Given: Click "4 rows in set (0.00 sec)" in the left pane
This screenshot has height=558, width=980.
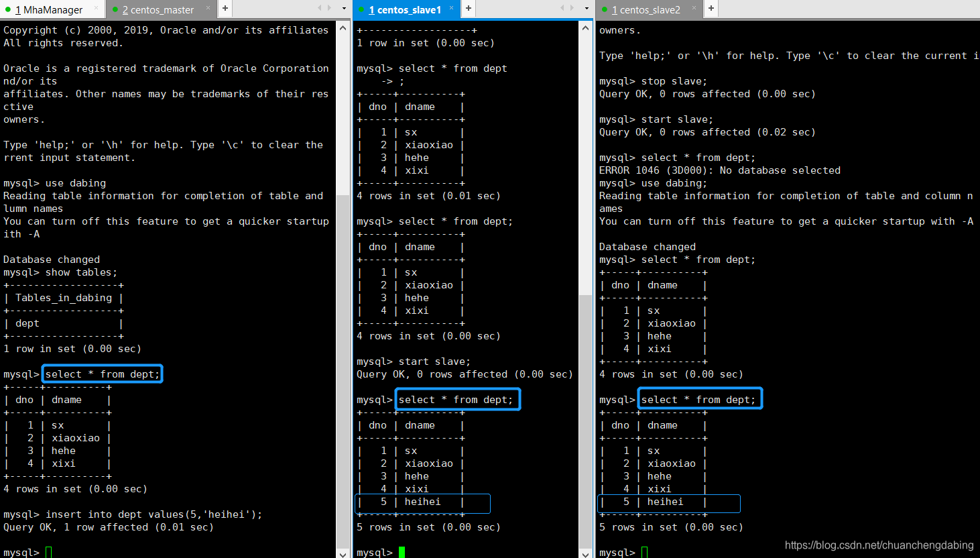Looking at the screenshot, I should click(75, 489).
